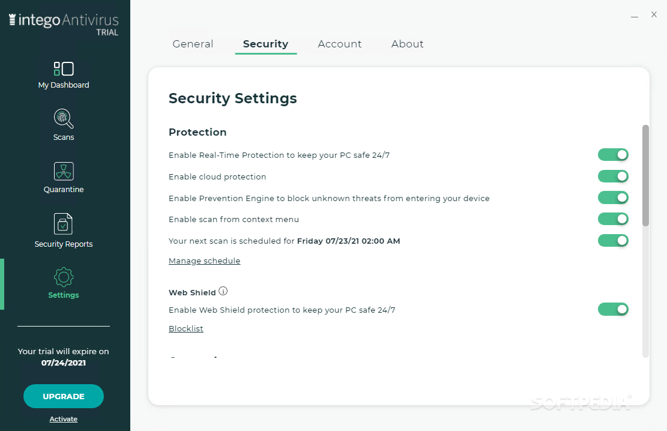Click the Protection section heading
Image resolution: width=667 pixels, height=431 pixels.
click(198, 132)
